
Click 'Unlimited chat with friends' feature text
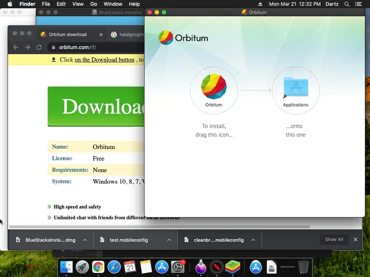tap(117, 217)
